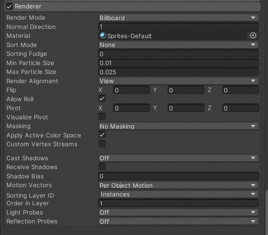
Task: Select the Max Particle Size field
Action: point(178,72)
